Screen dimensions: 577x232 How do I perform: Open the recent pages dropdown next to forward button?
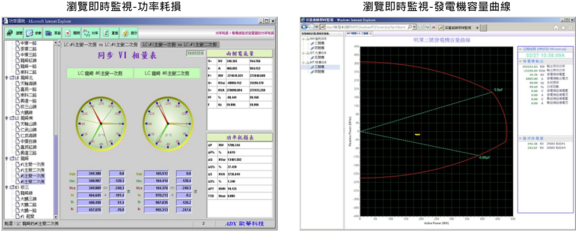click(317, 27)
